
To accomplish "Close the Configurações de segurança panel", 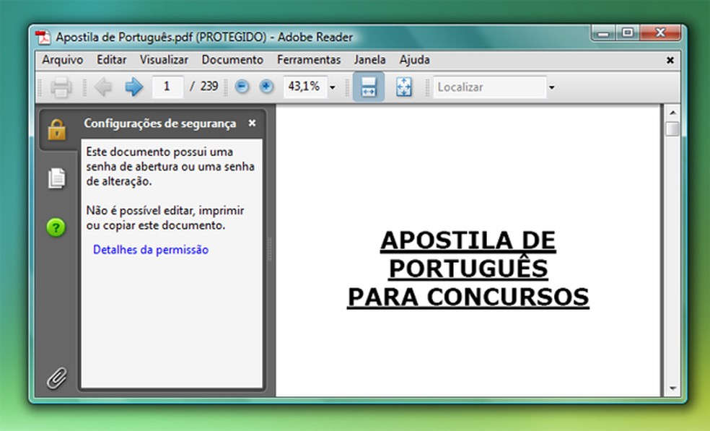I will point(252,123).
